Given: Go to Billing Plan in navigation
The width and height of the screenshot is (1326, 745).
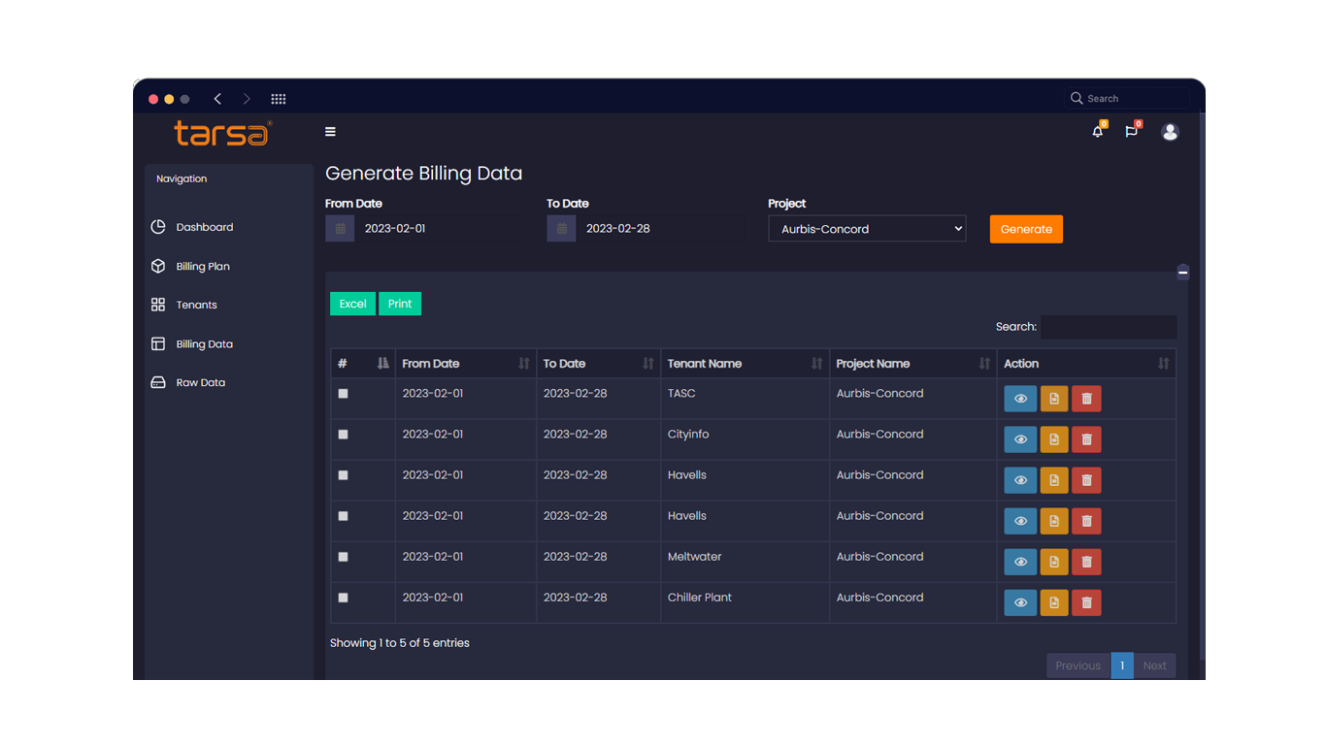Looking at the screenshot, I should (x=202, y=267).
